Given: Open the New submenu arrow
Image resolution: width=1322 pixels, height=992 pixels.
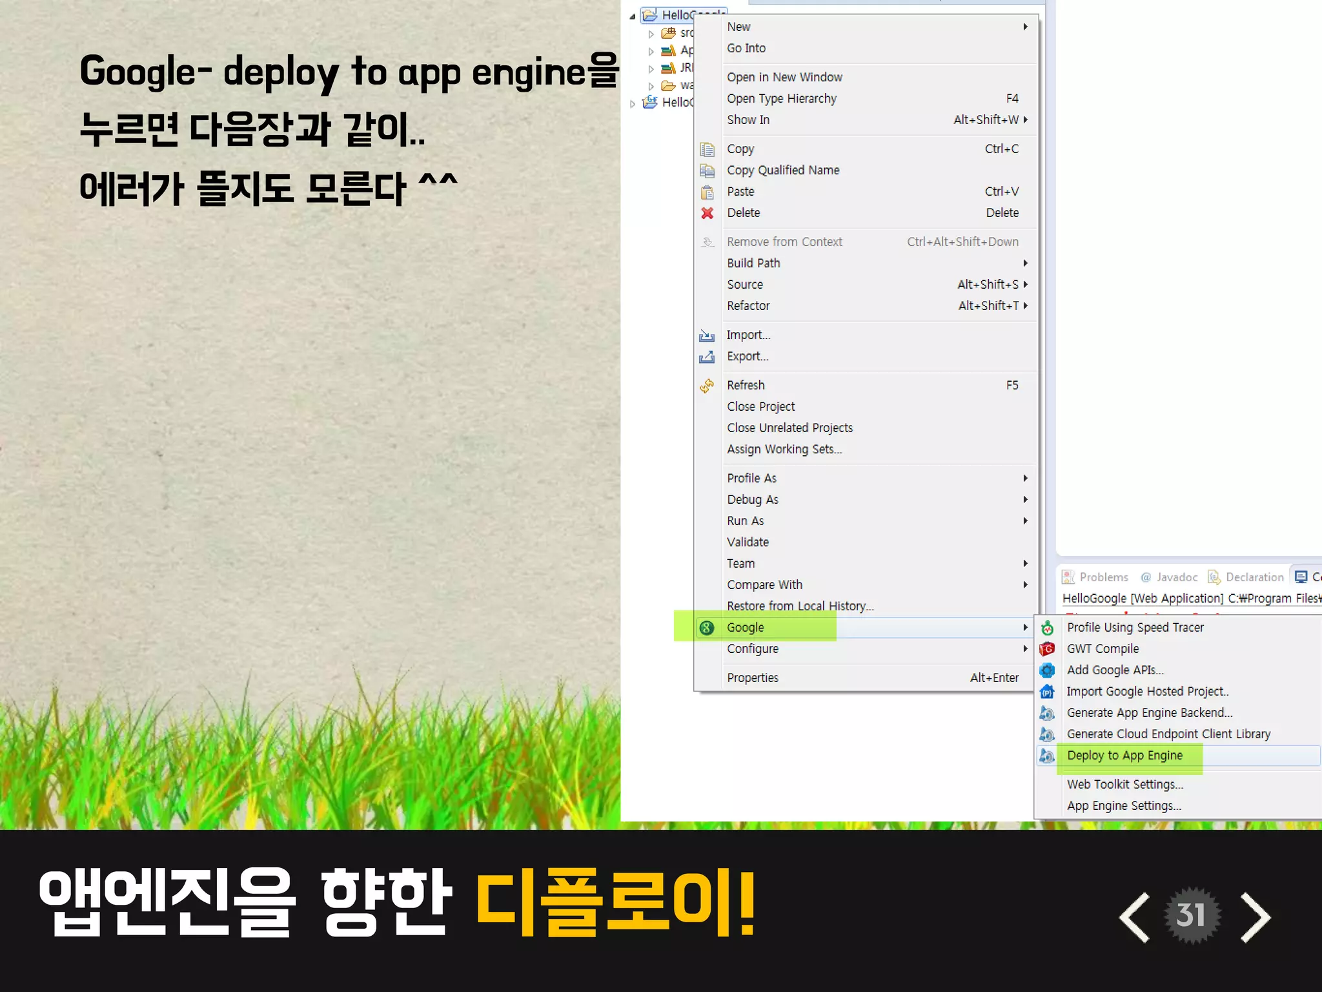Looking at the screenshot, I should pos(1025,26).
